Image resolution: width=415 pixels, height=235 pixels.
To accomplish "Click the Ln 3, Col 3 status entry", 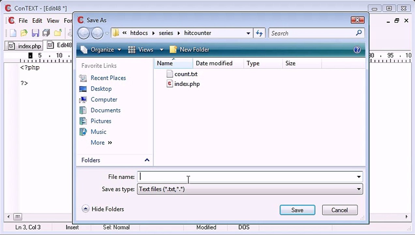I will coord(28,227).
